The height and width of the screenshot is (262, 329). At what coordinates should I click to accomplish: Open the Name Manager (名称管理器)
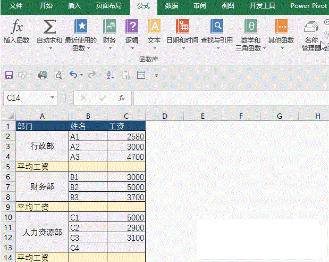coord(311,35)
